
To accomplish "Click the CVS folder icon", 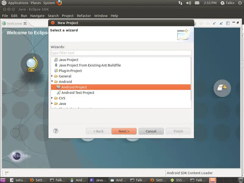I will click(x=56, y=98).
